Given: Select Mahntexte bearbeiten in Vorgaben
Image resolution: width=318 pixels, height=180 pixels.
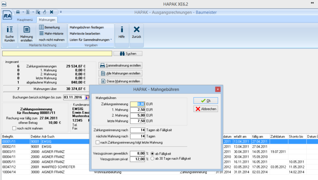Looking at the screenshot, I should [x=85, y=34].
